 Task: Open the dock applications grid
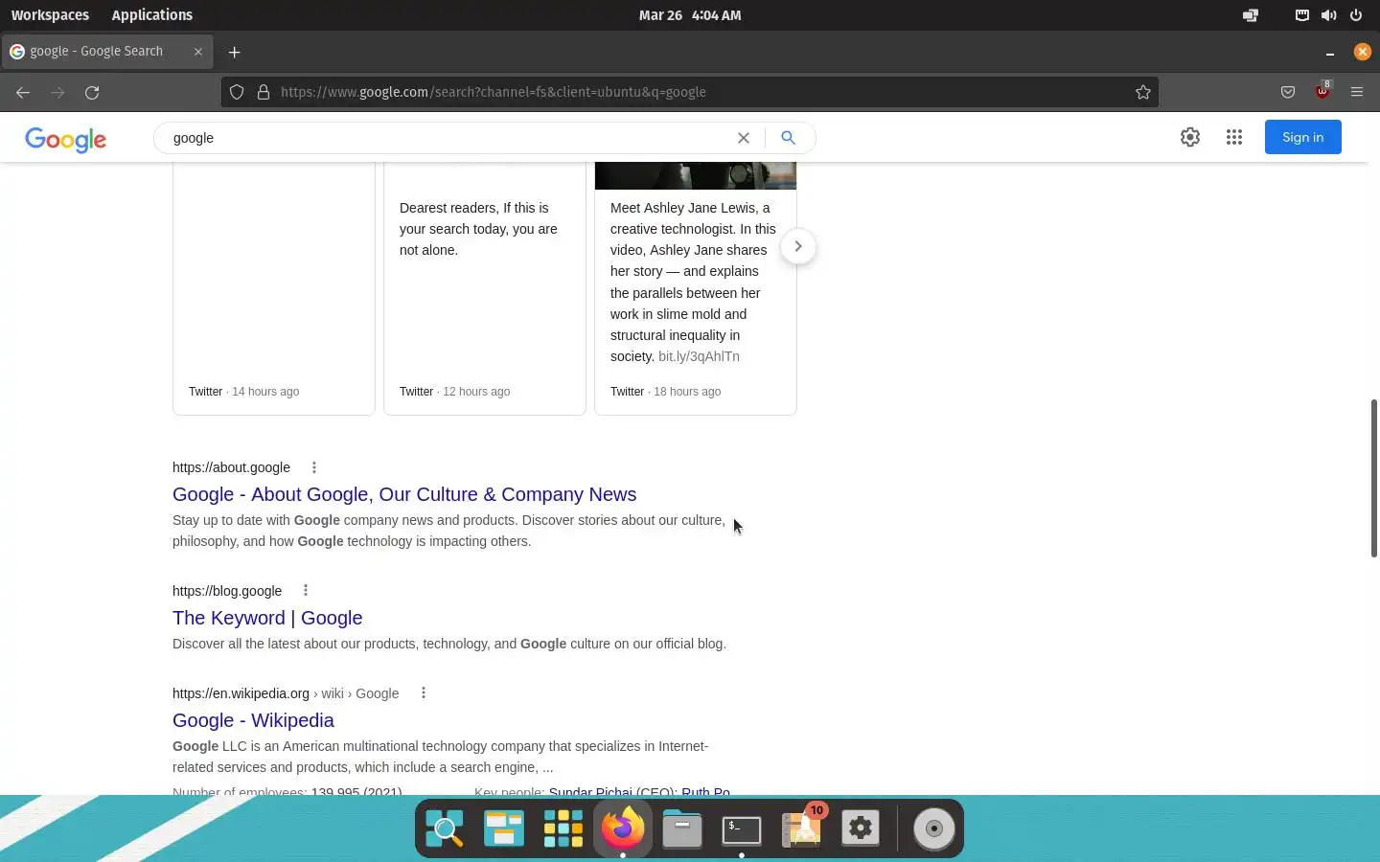pyautogui.click(x=563, y=828)
